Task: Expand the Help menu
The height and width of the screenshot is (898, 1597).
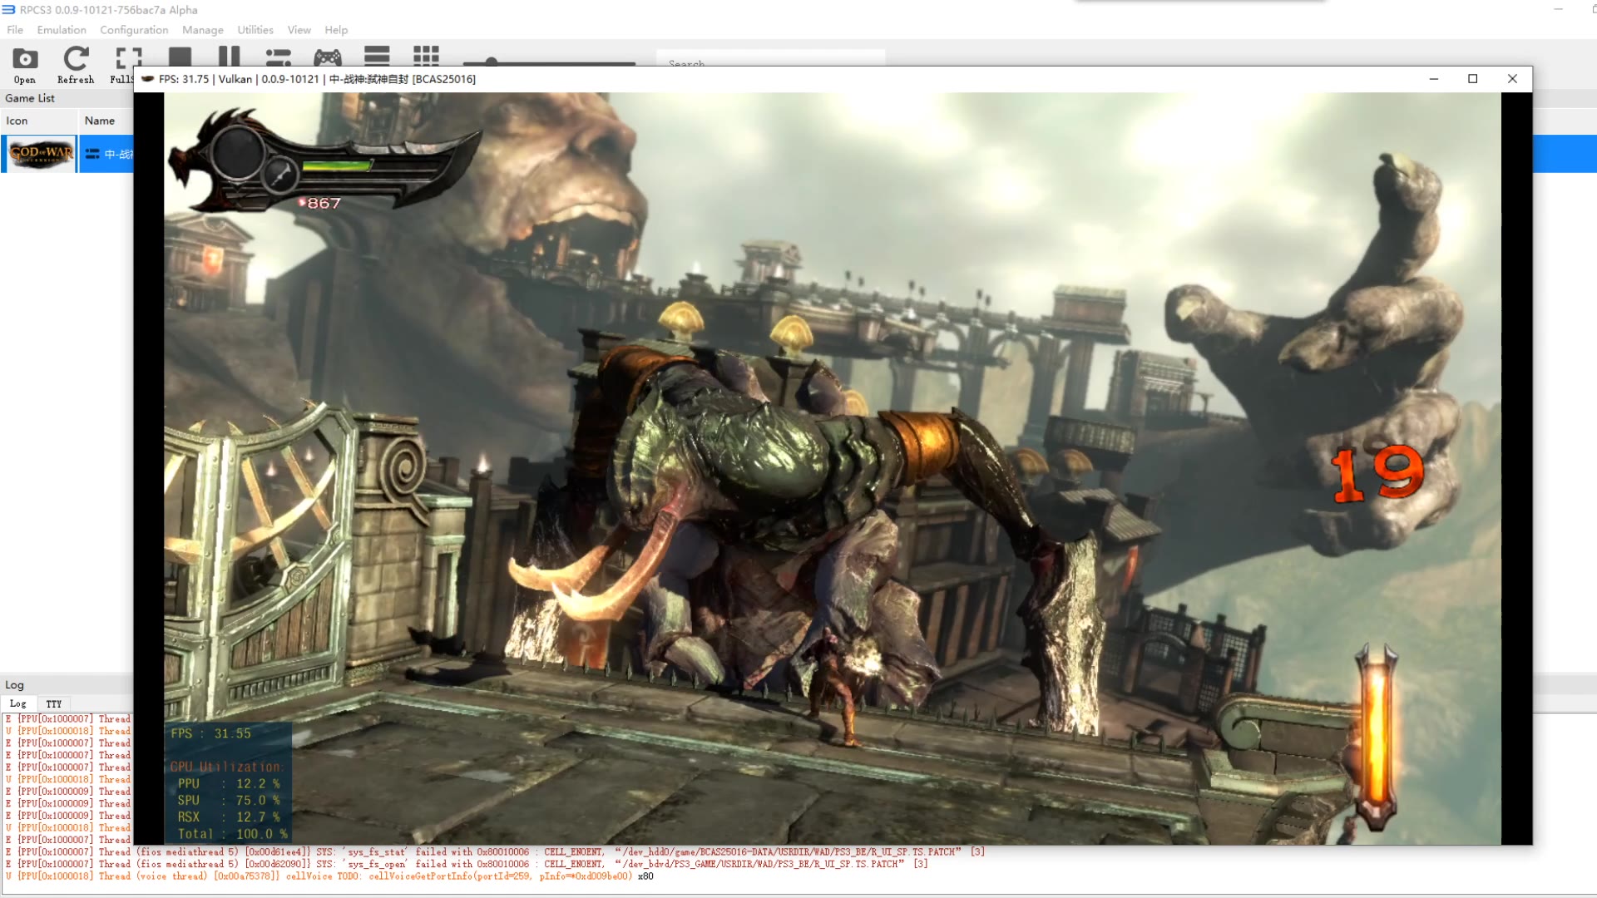Action: (x=336, y=30)
